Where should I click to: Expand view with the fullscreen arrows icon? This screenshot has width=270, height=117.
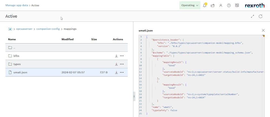pyautogui.click(x=252, y=16)
